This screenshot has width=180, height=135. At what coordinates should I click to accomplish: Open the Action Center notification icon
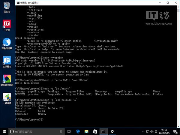[x=175, y=132]
